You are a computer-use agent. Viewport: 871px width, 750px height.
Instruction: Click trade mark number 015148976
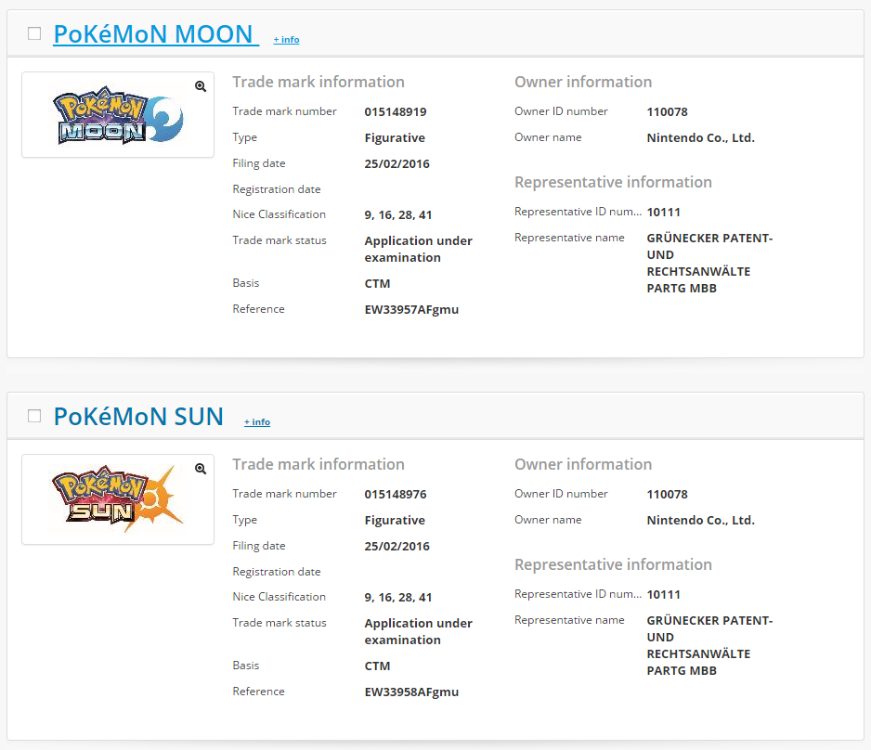pos(396,493)
